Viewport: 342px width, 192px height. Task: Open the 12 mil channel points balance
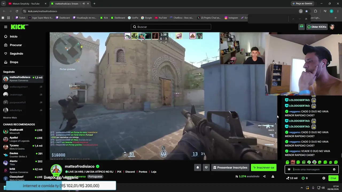click(292, 178)
